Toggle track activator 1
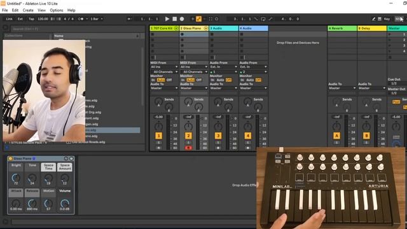 158,135
